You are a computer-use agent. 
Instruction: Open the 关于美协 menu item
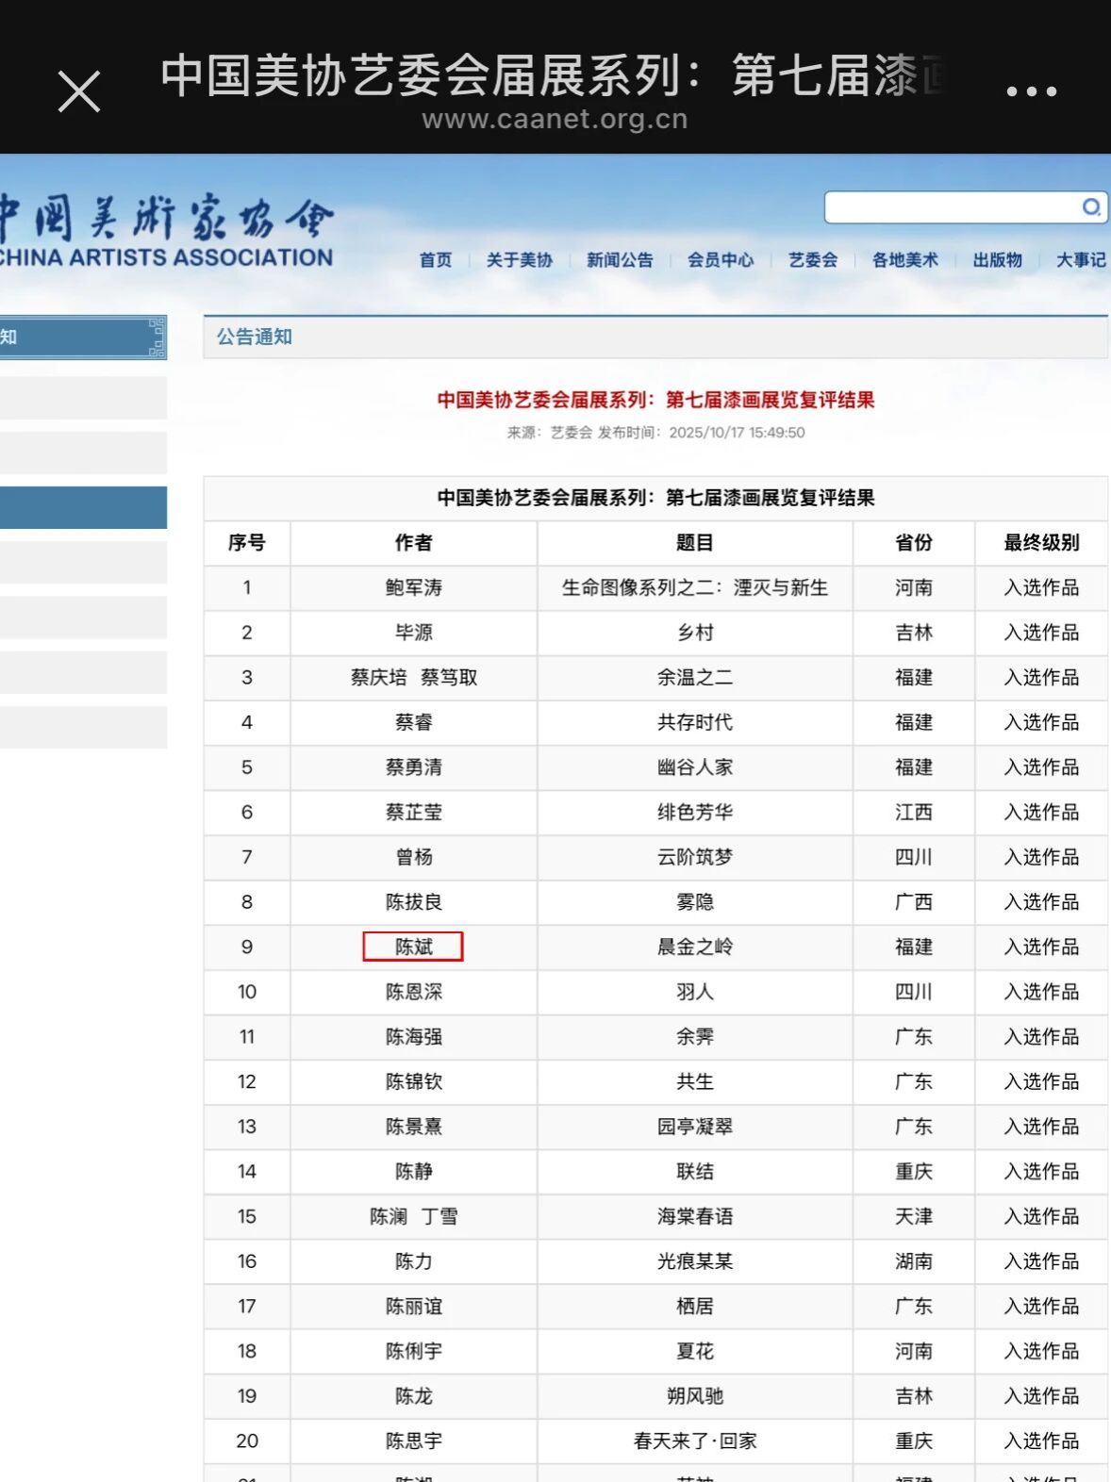519,260
